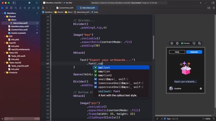Collapse the Shared folder
This screenshot has width=216, height=121.
coord(5,16)
